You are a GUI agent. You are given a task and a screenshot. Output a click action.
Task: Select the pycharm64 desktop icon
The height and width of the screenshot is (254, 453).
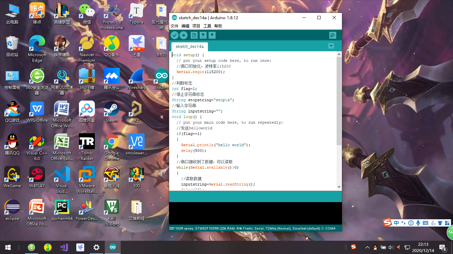tap(62, 210)
